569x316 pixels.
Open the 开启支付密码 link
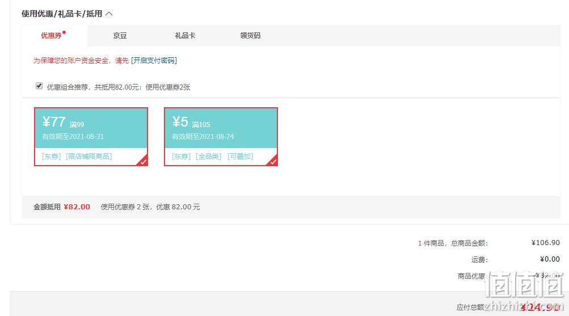(154, 61)
